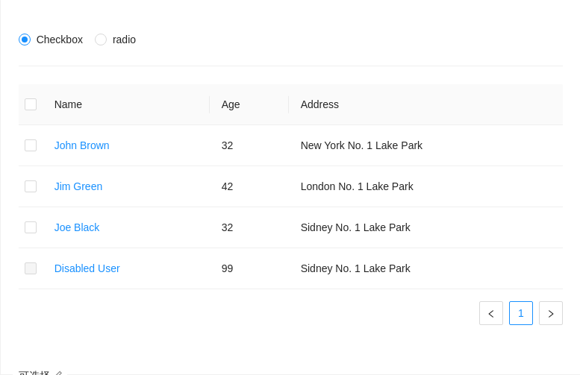This screenshot has width=580, height=375.
Task: Check the John Brown row checkbox
Action: 31,145
